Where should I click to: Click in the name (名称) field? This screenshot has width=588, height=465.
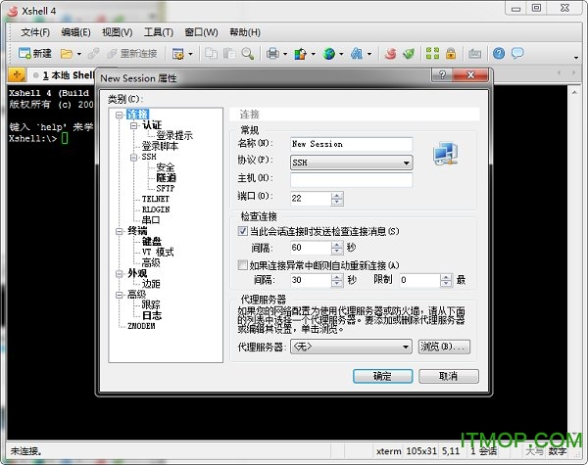(352, 144)
